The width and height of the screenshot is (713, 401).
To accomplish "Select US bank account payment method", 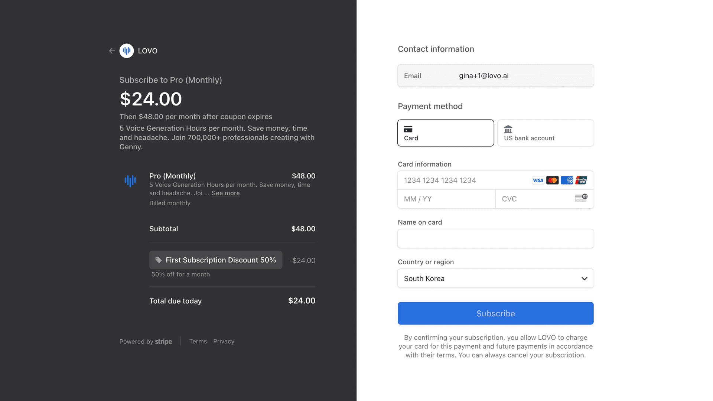I will [x=545, y=133].
